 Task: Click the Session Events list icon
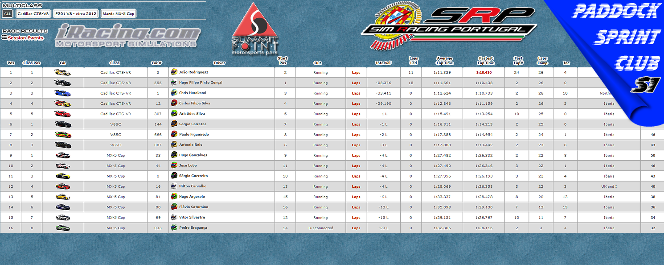[x=4, y=37]
